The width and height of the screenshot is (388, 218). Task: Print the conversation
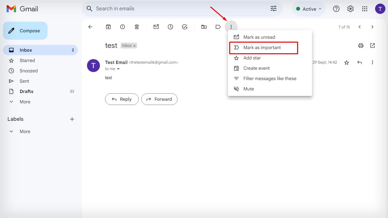[361, 46]
